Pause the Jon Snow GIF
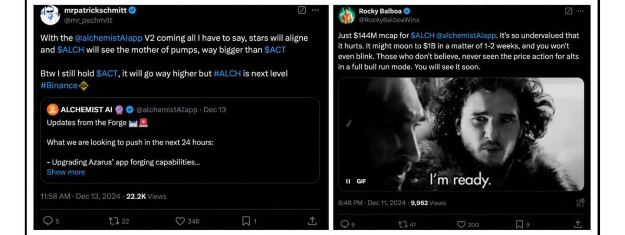The width and height of the screenshot is (625, 235). (348, 181)
